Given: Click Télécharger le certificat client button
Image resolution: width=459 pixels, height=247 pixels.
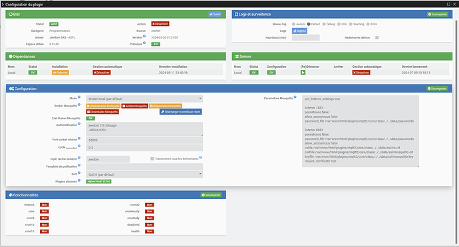Looking at the screenshot, I should (181, 112).
